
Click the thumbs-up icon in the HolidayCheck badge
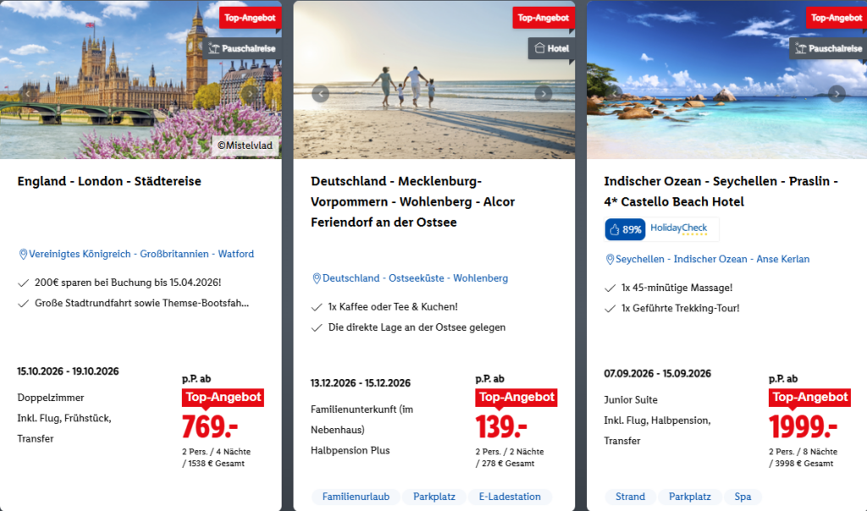click(613, 229)
